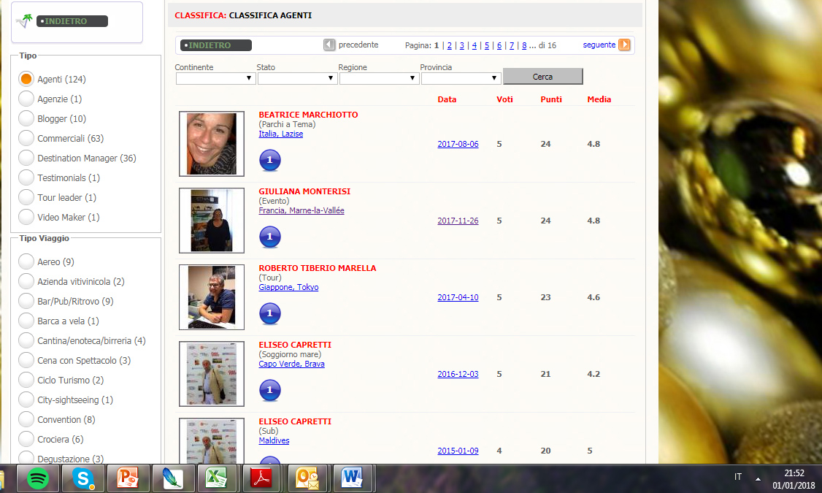This screenshot has width=822, height=493.
Task: Select the Video Maker (1) radio button
Action: [26, 217]
